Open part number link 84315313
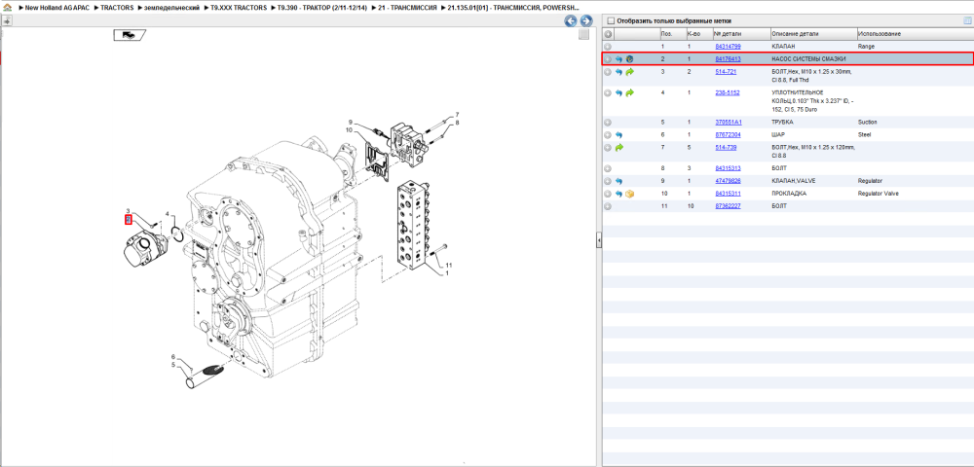 pyautogui.click(x=728, y=168)
